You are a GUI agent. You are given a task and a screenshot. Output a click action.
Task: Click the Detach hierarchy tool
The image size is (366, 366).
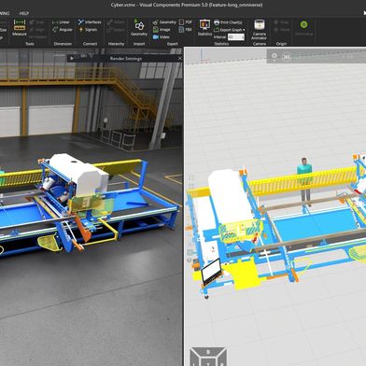(116, 30)
